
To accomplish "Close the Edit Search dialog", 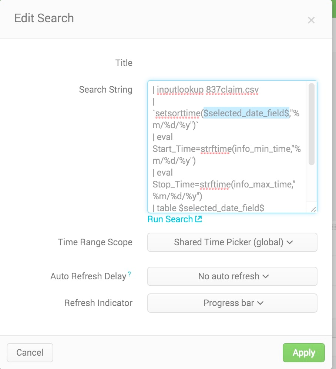I will (311, 20).
